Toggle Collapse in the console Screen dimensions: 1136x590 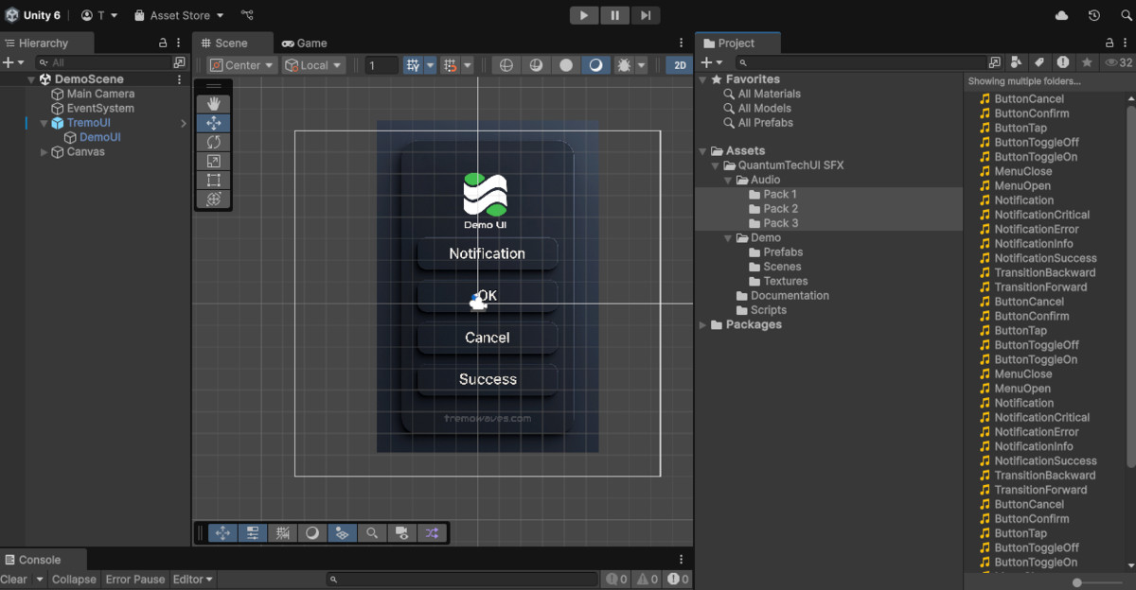coord(74,579)
